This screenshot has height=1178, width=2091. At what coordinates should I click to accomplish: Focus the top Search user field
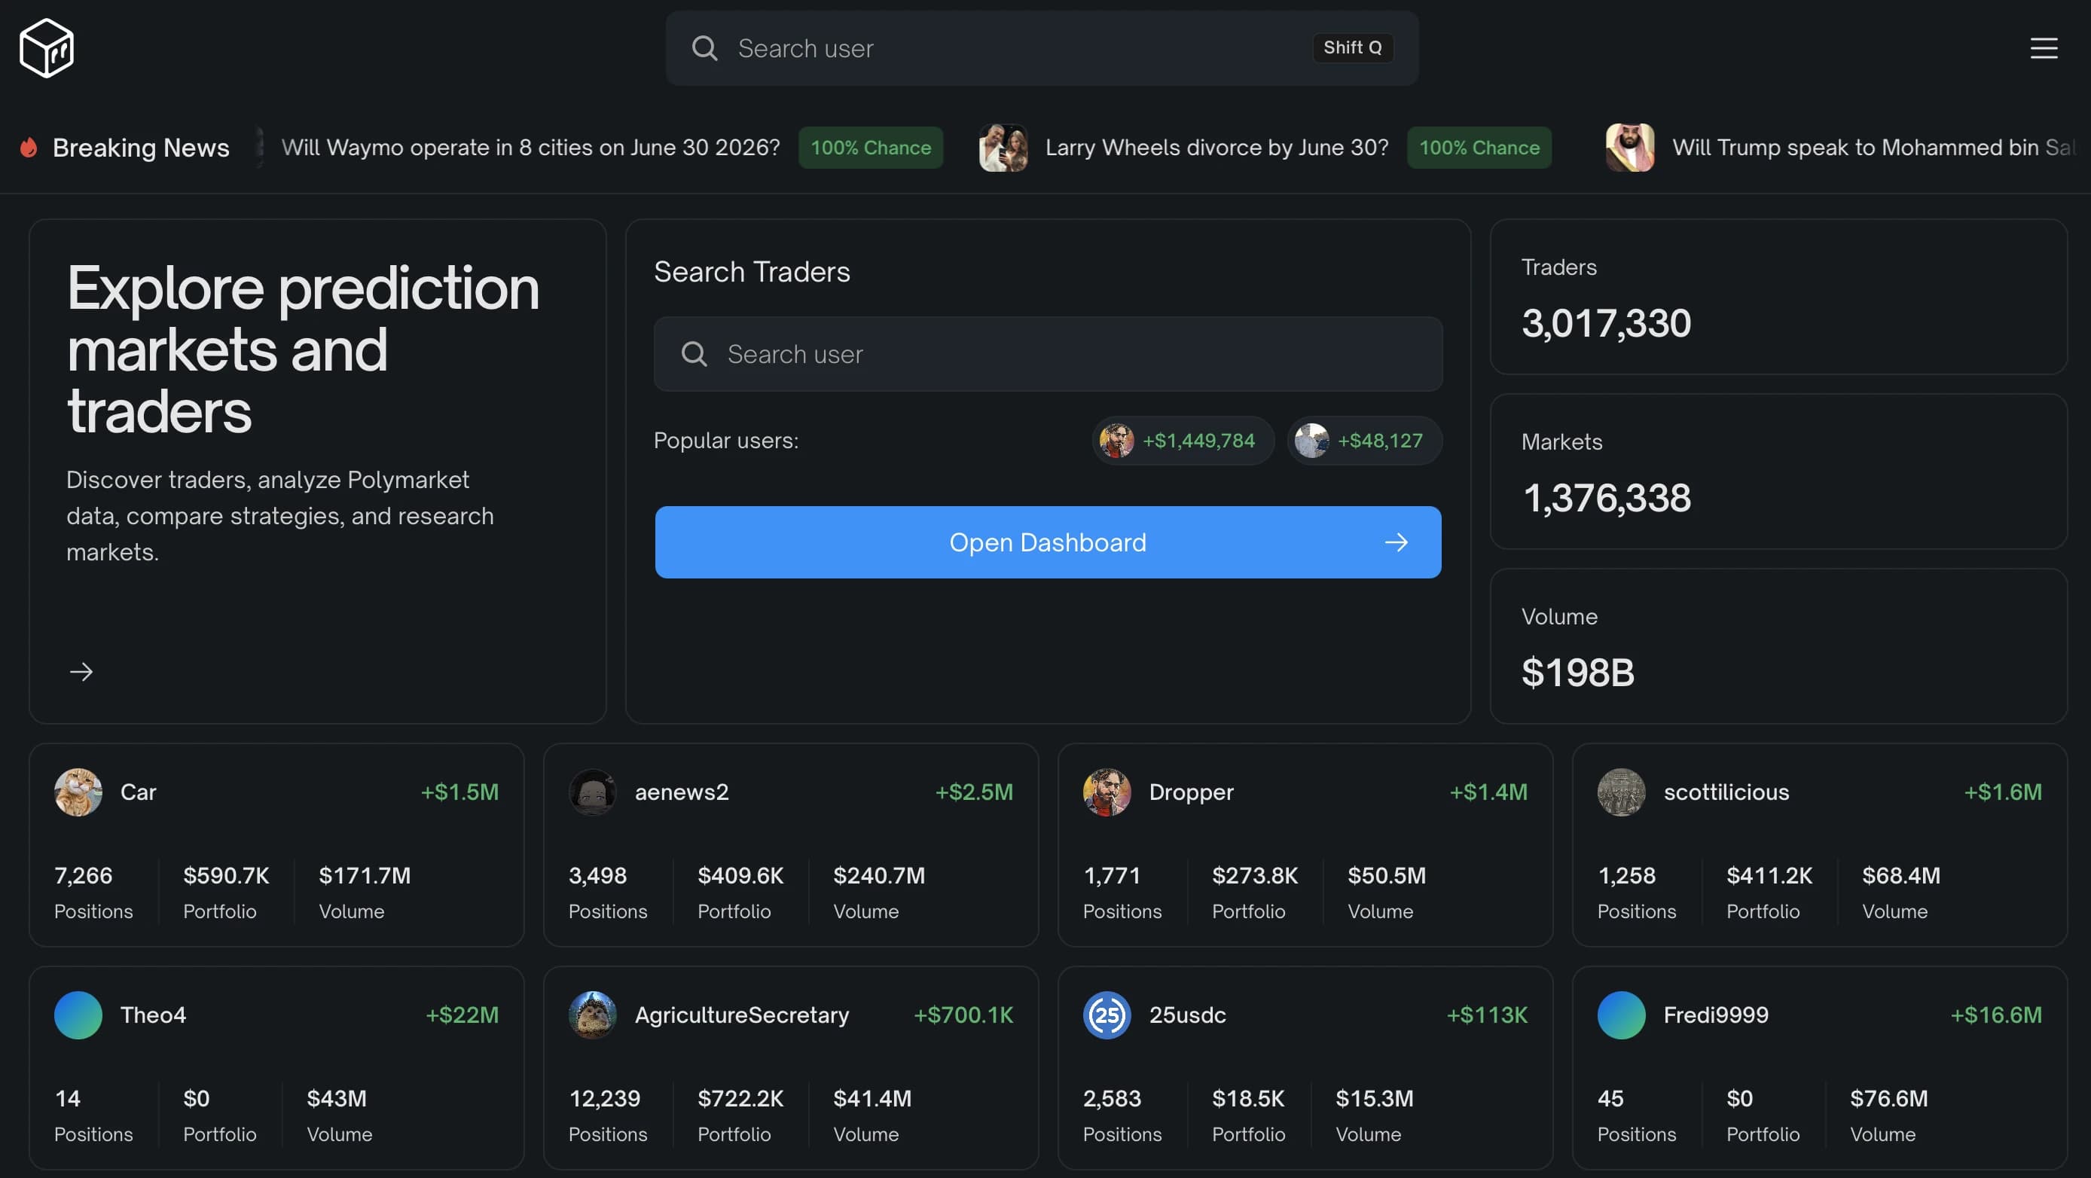[x=1042, y=48]
